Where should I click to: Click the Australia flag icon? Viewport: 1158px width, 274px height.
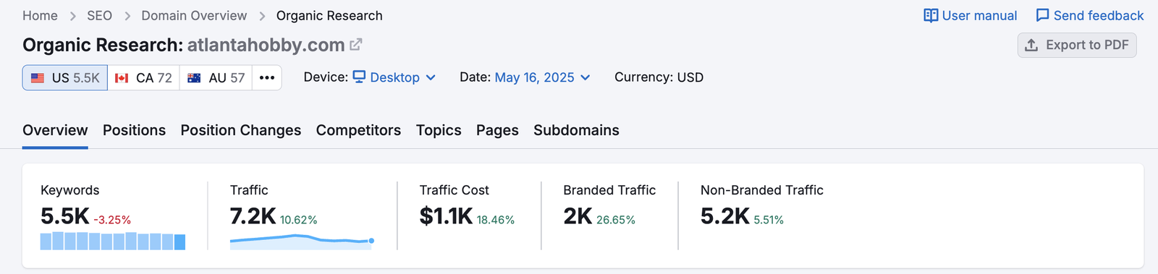pos(194,77)
